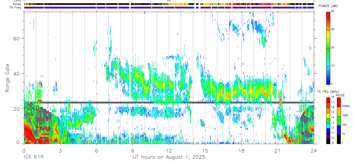Viewport: 353px width, 163px height.
Task: Click the 40 tick on the power colorbar
Action: [332, 11]
